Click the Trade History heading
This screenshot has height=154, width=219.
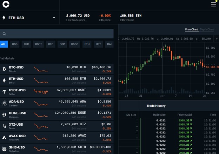[x=156, y=106]
